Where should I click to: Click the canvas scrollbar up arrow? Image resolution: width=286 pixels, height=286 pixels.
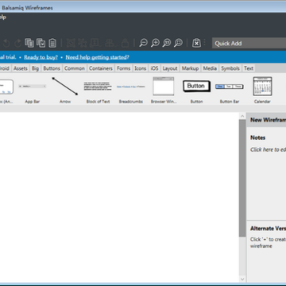tap(242, 116)
